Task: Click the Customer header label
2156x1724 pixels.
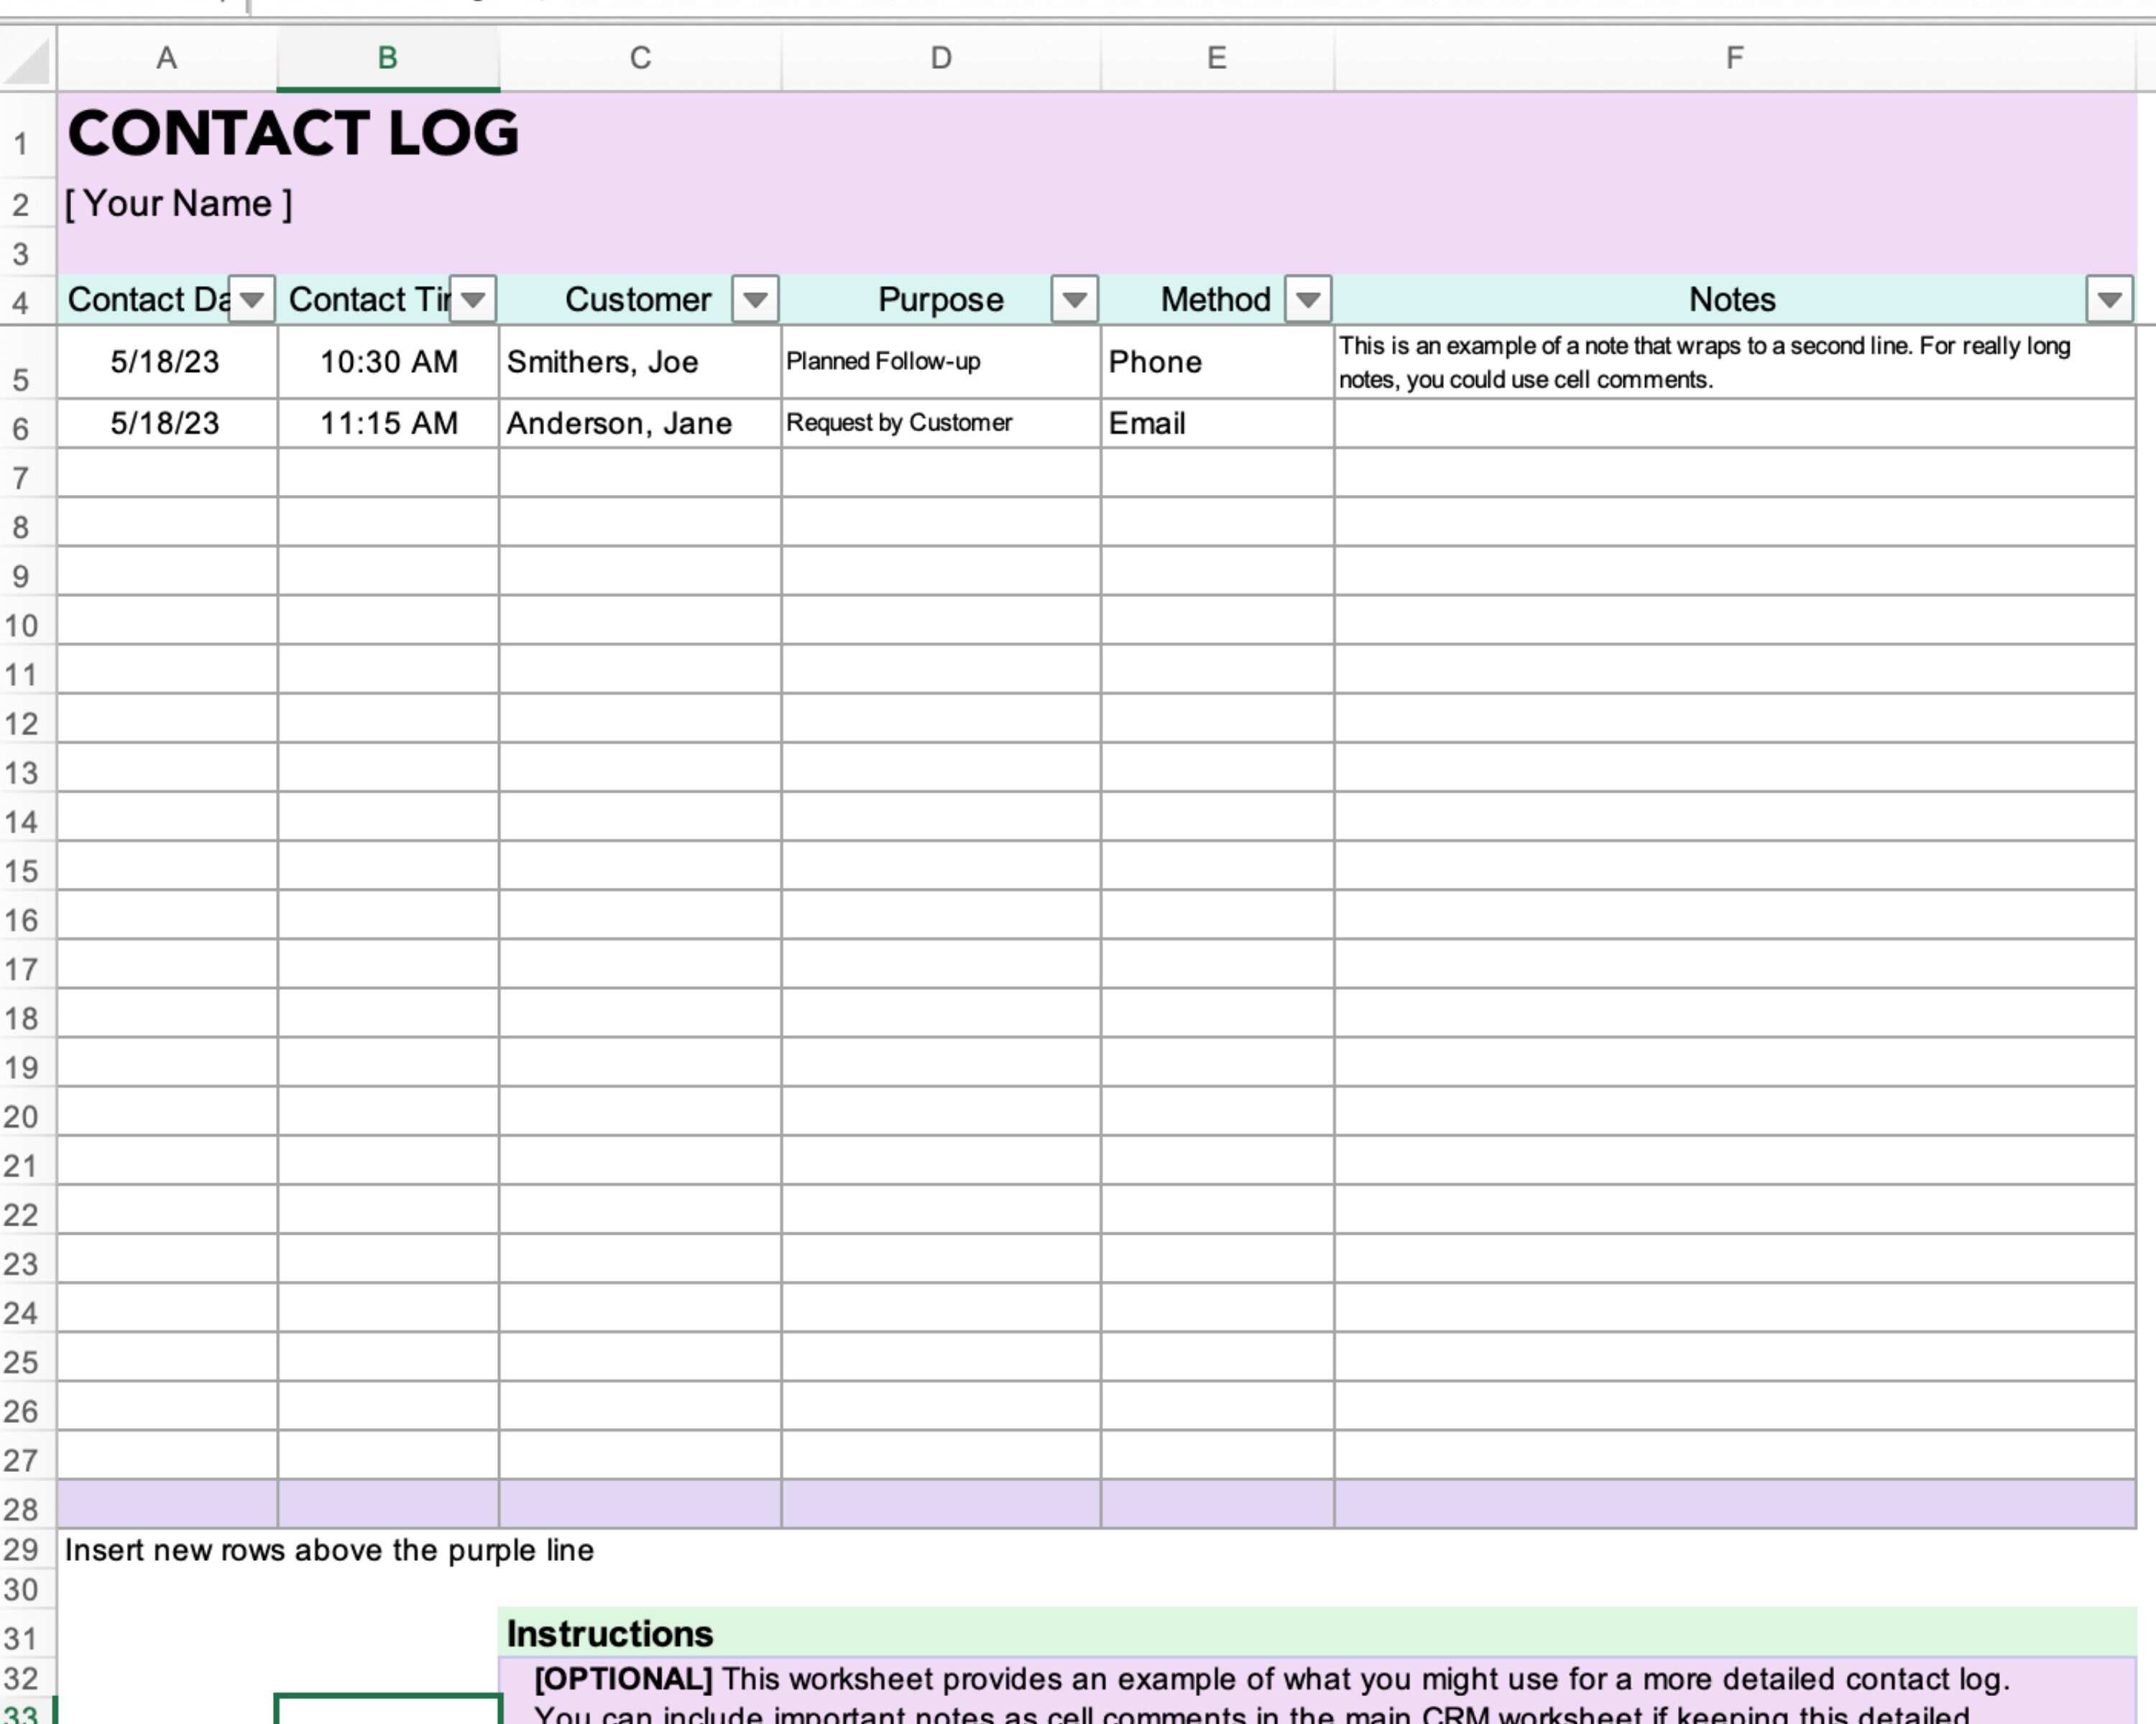Action: [x=638, y=299]
